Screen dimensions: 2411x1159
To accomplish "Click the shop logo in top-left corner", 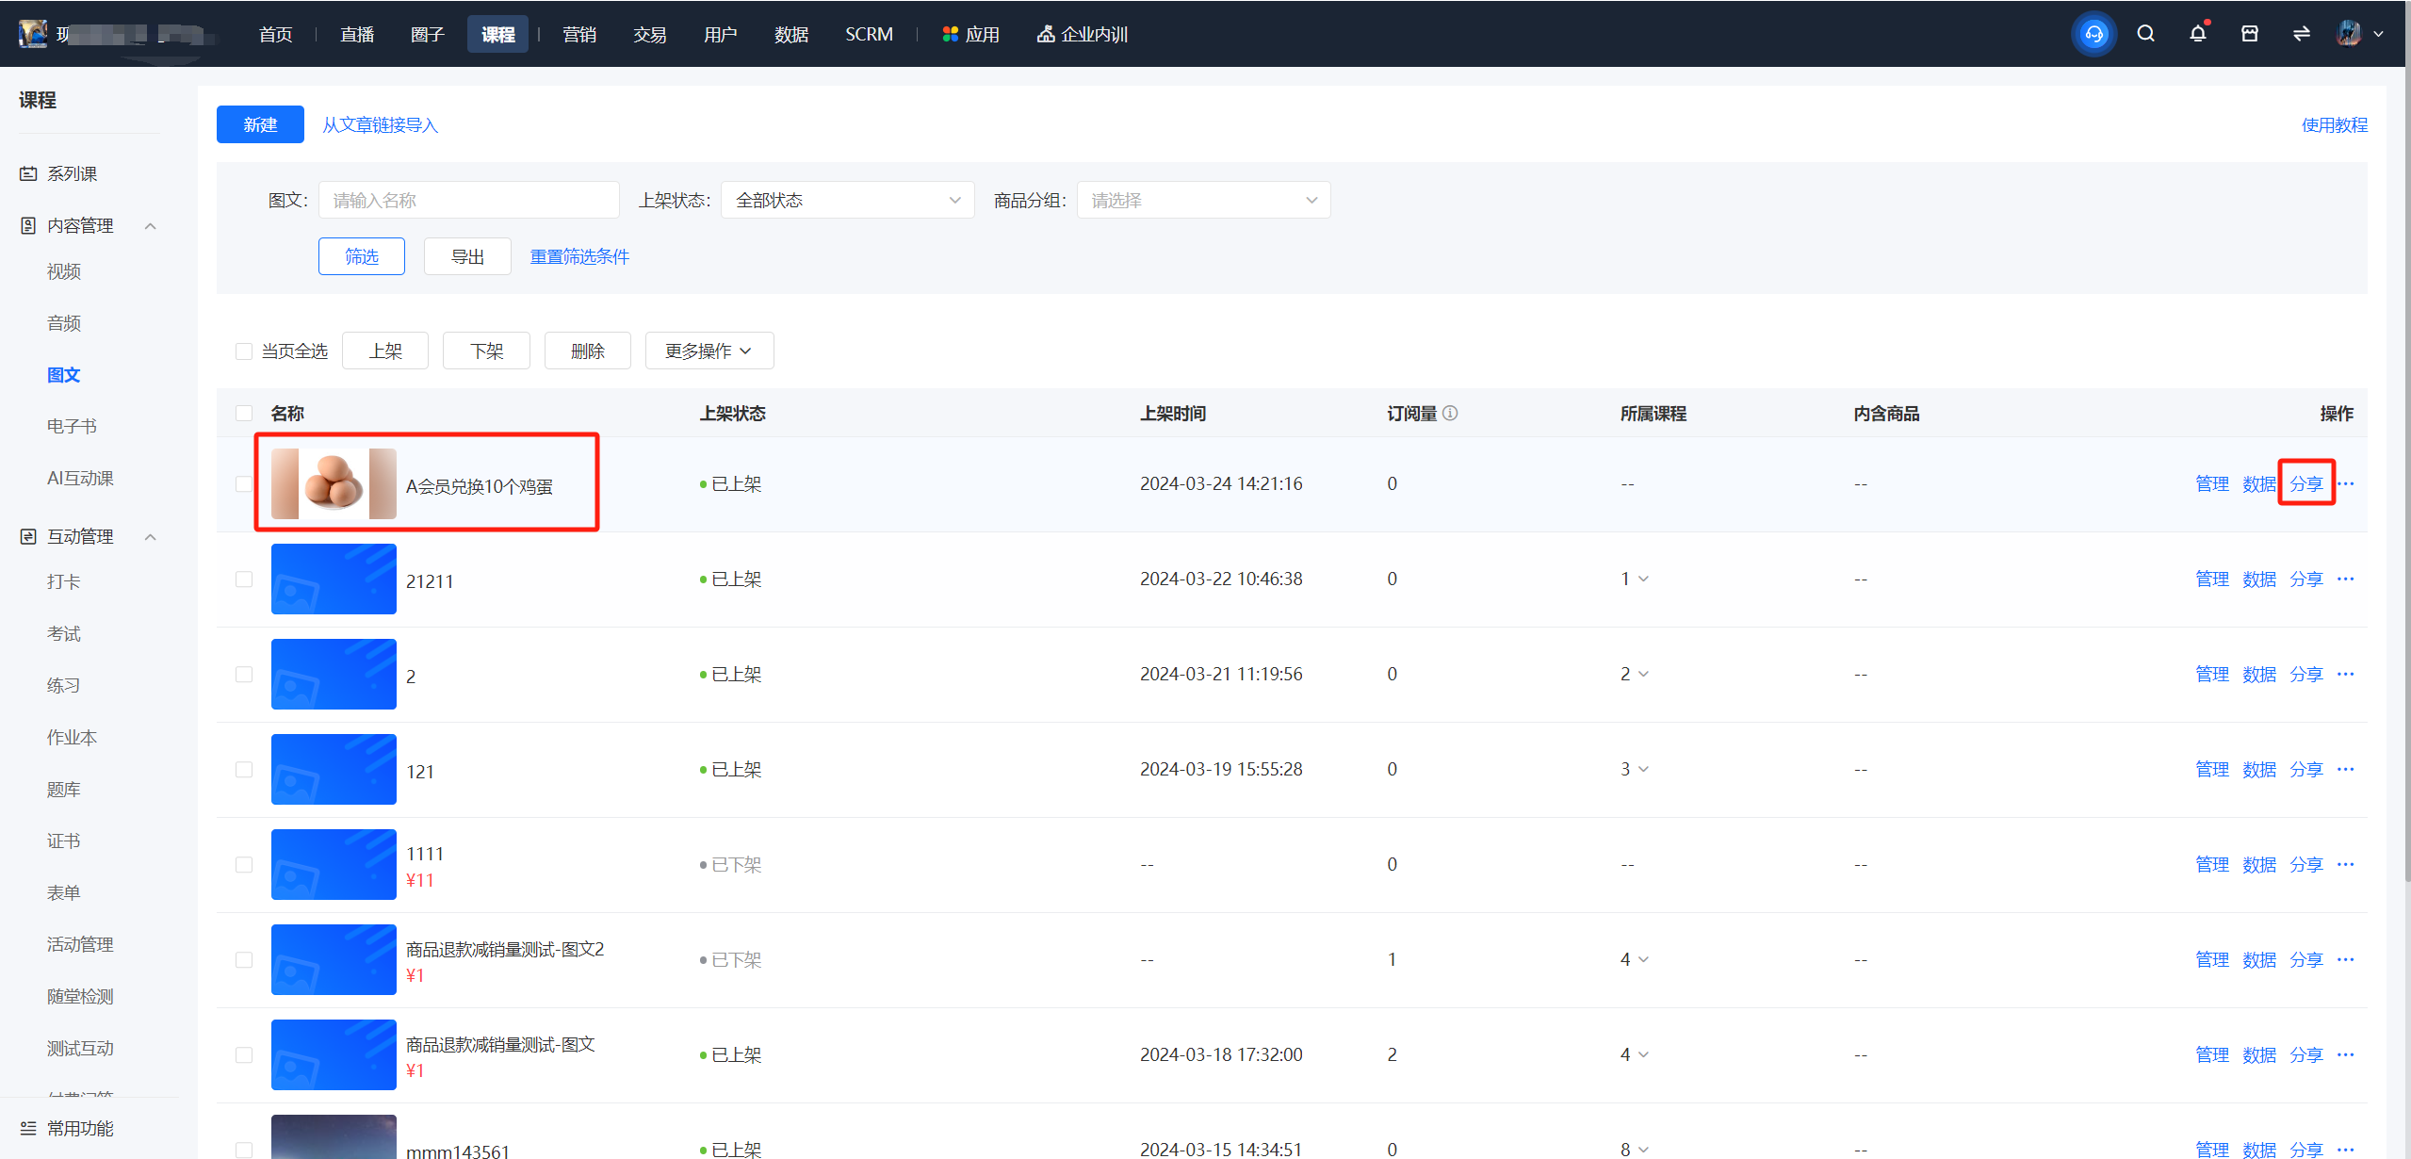I will [x=33, y=34].
